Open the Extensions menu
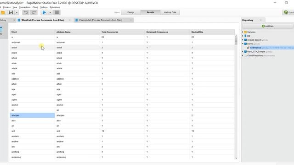 55,7
